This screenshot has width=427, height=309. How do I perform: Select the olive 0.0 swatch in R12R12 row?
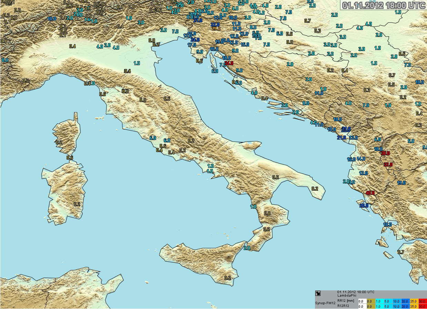(x=371, y=306)
